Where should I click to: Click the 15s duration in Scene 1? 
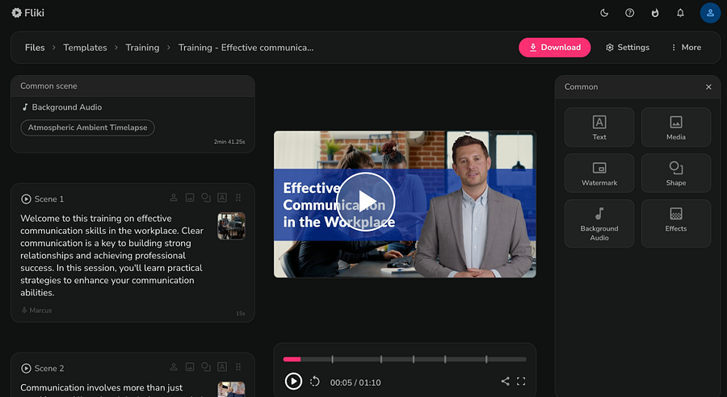click(x=240, y=314)
